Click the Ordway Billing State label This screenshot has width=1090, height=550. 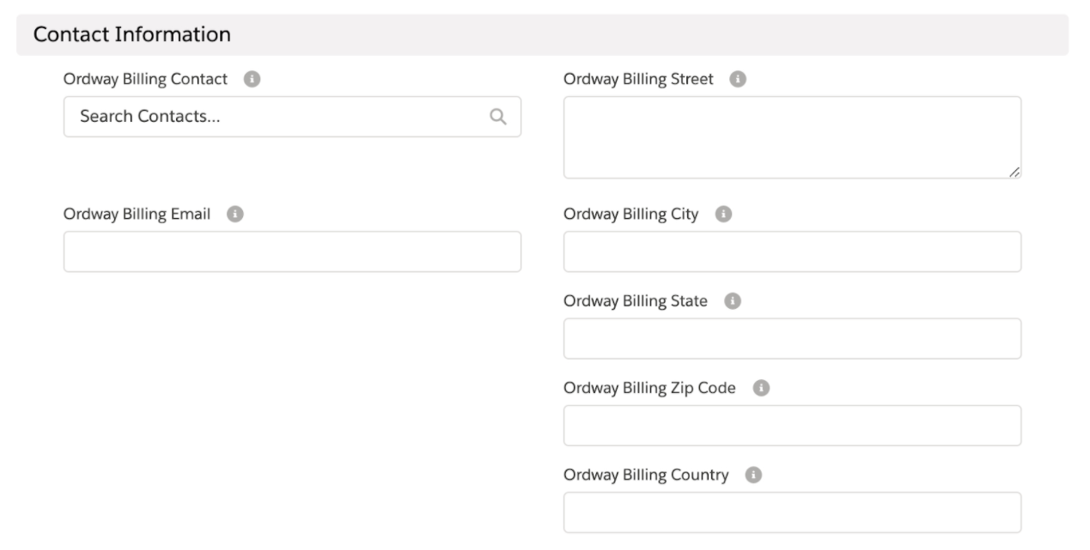636,301
